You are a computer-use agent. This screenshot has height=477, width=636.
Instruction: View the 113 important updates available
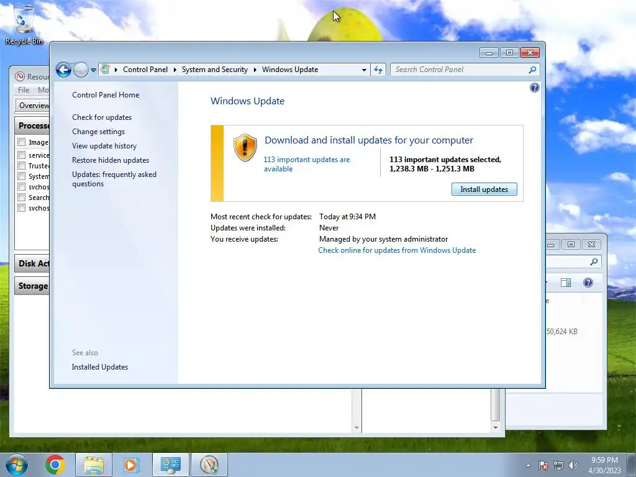[306, 164]
